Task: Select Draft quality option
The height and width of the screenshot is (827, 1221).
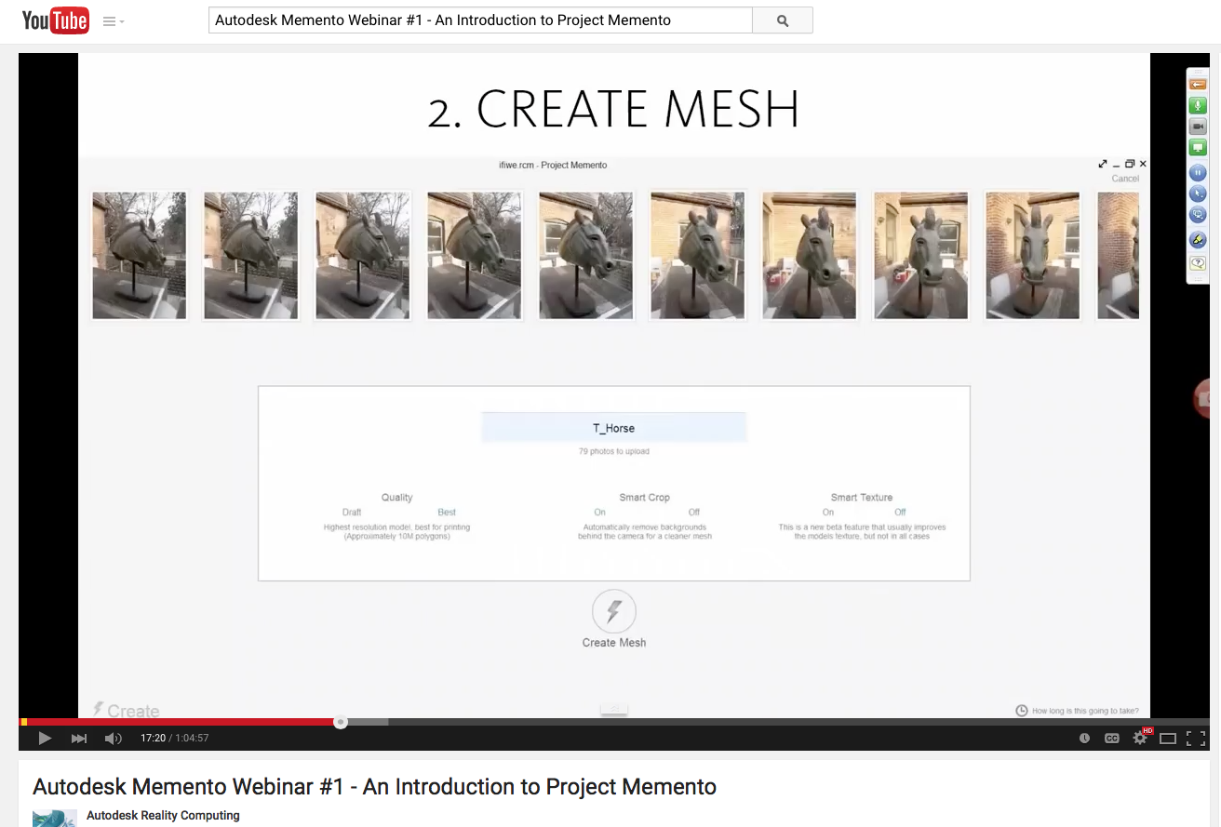Action: 352,513
